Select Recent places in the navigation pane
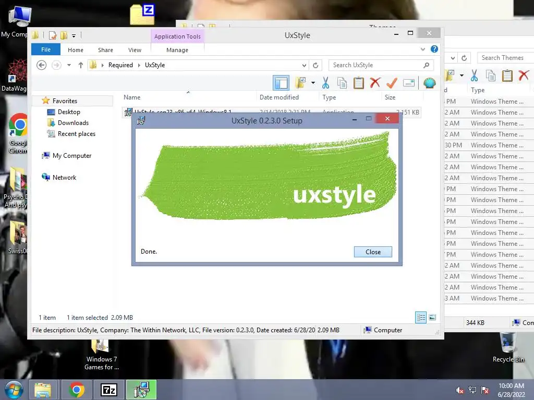Image resolution: width=534 pixels, height=400 pixels. coord(76,134)
